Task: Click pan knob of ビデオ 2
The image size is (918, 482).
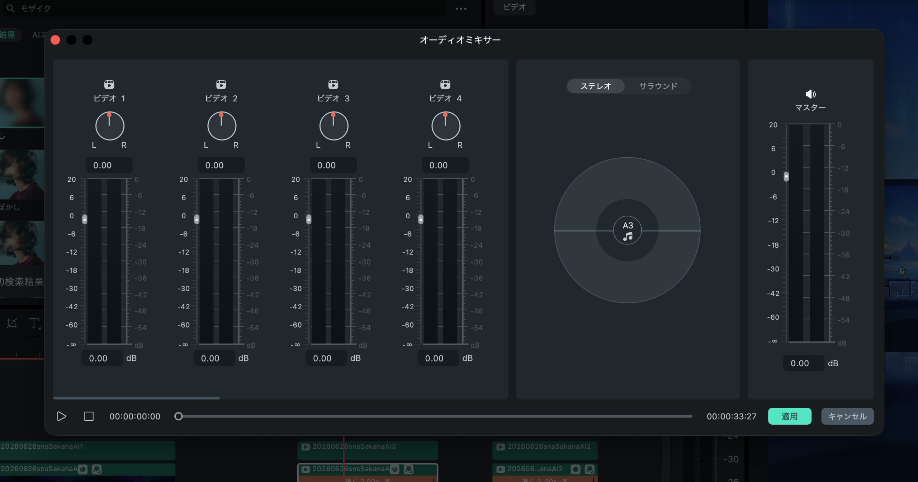Action: [x=222, y=126]
